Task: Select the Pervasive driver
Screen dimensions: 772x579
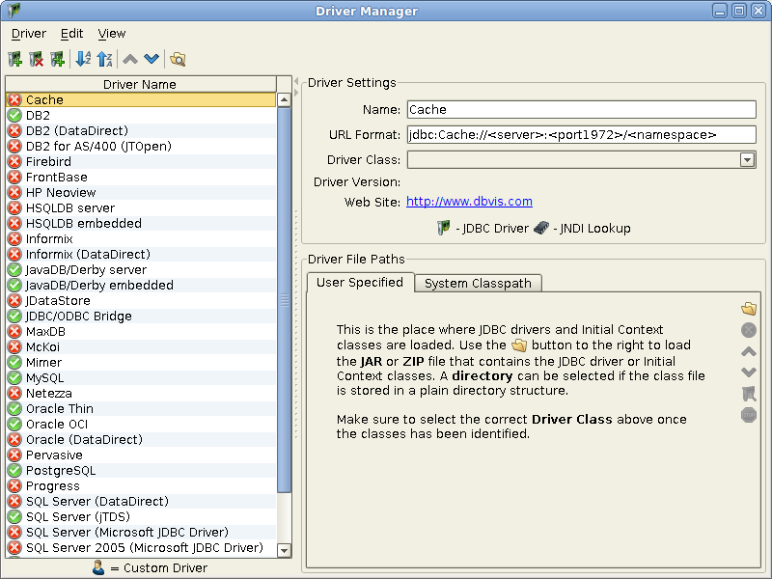Action: coord(141,455)
